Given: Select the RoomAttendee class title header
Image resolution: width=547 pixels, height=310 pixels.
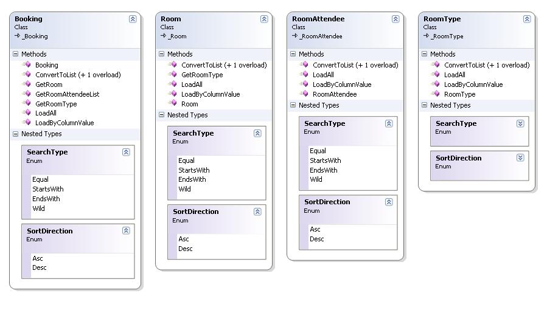Looking at the screenshot, I should (x=318, y=19).
